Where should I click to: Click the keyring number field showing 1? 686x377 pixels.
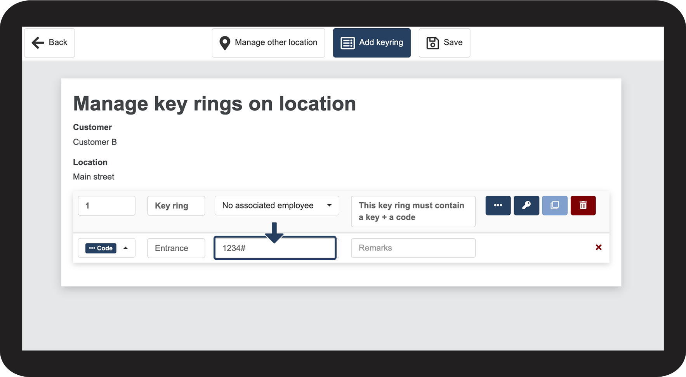(x=106, y=205)
